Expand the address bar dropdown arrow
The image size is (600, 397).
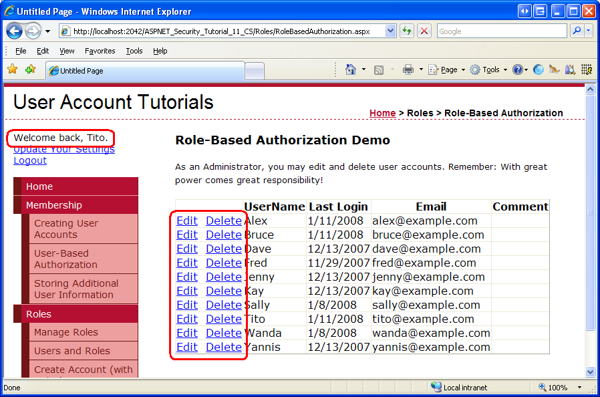(390, 31)
